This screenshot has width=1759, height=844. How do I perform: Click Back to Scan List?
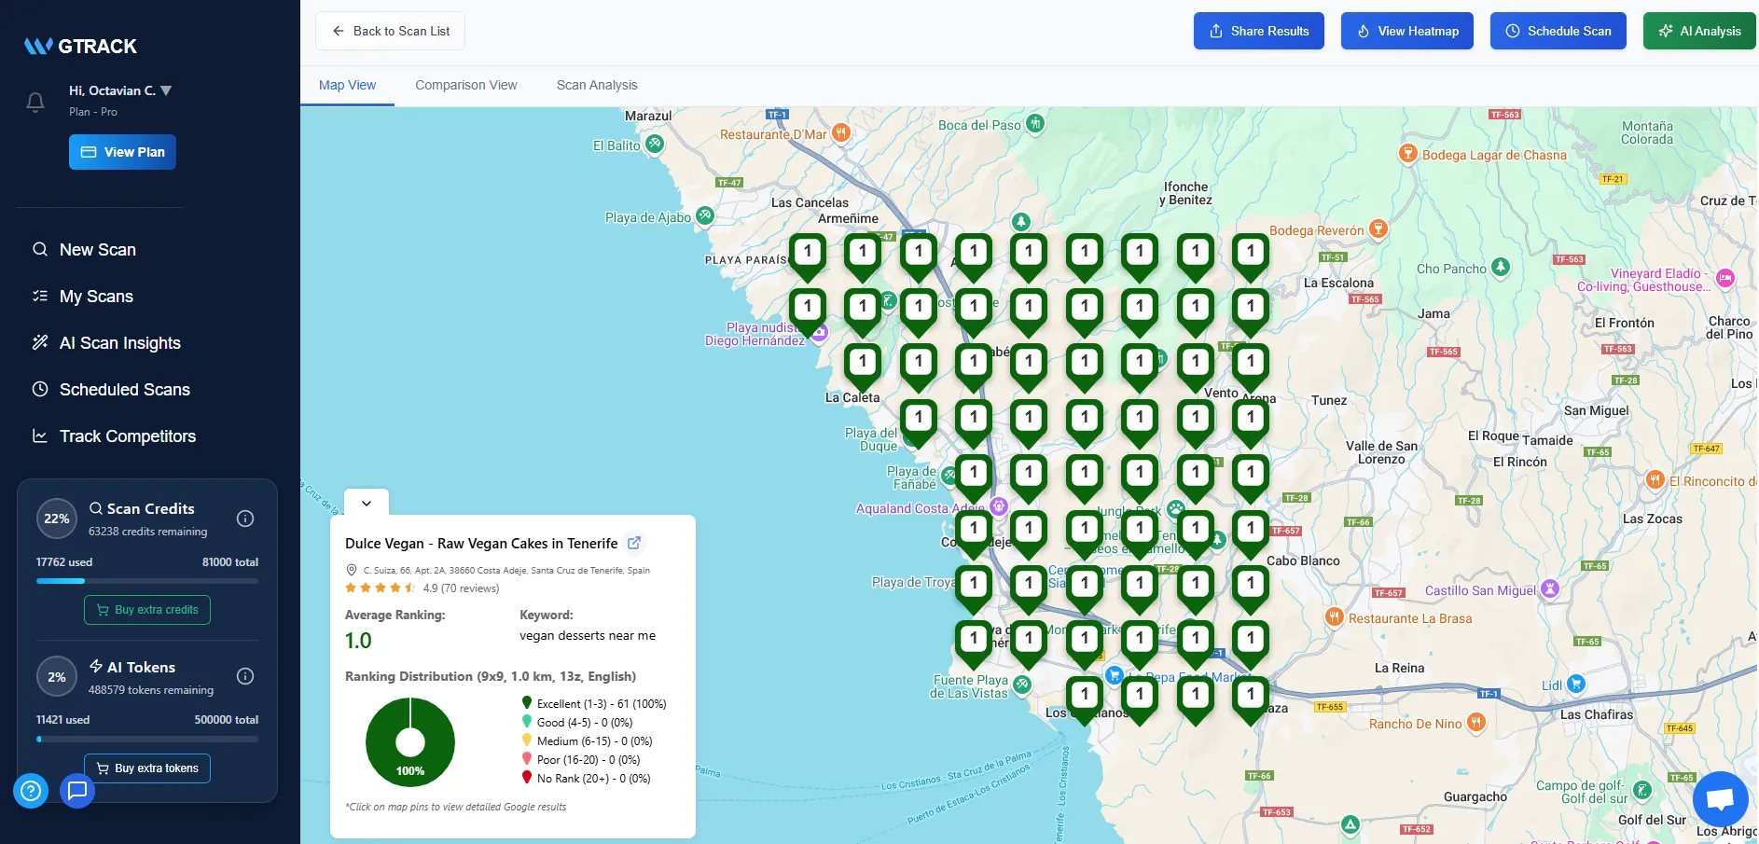(x=390, y=31)
